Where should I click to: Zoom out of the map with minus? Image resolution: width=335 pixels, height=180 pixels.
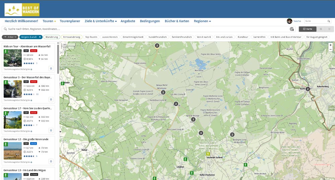(x=331, y=49)
